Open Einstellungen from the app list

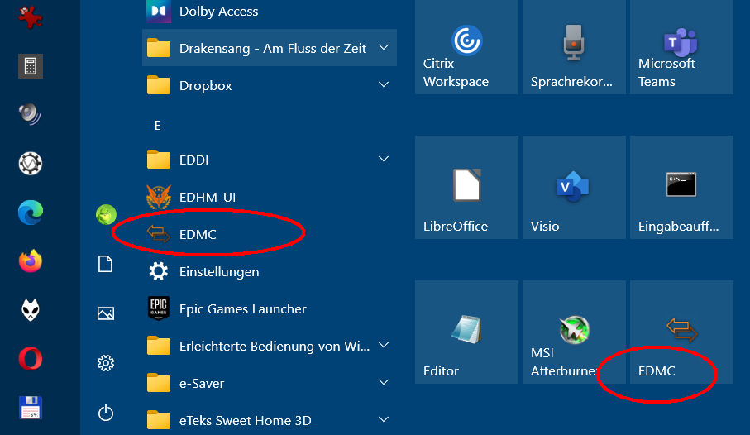pos(270,271)
